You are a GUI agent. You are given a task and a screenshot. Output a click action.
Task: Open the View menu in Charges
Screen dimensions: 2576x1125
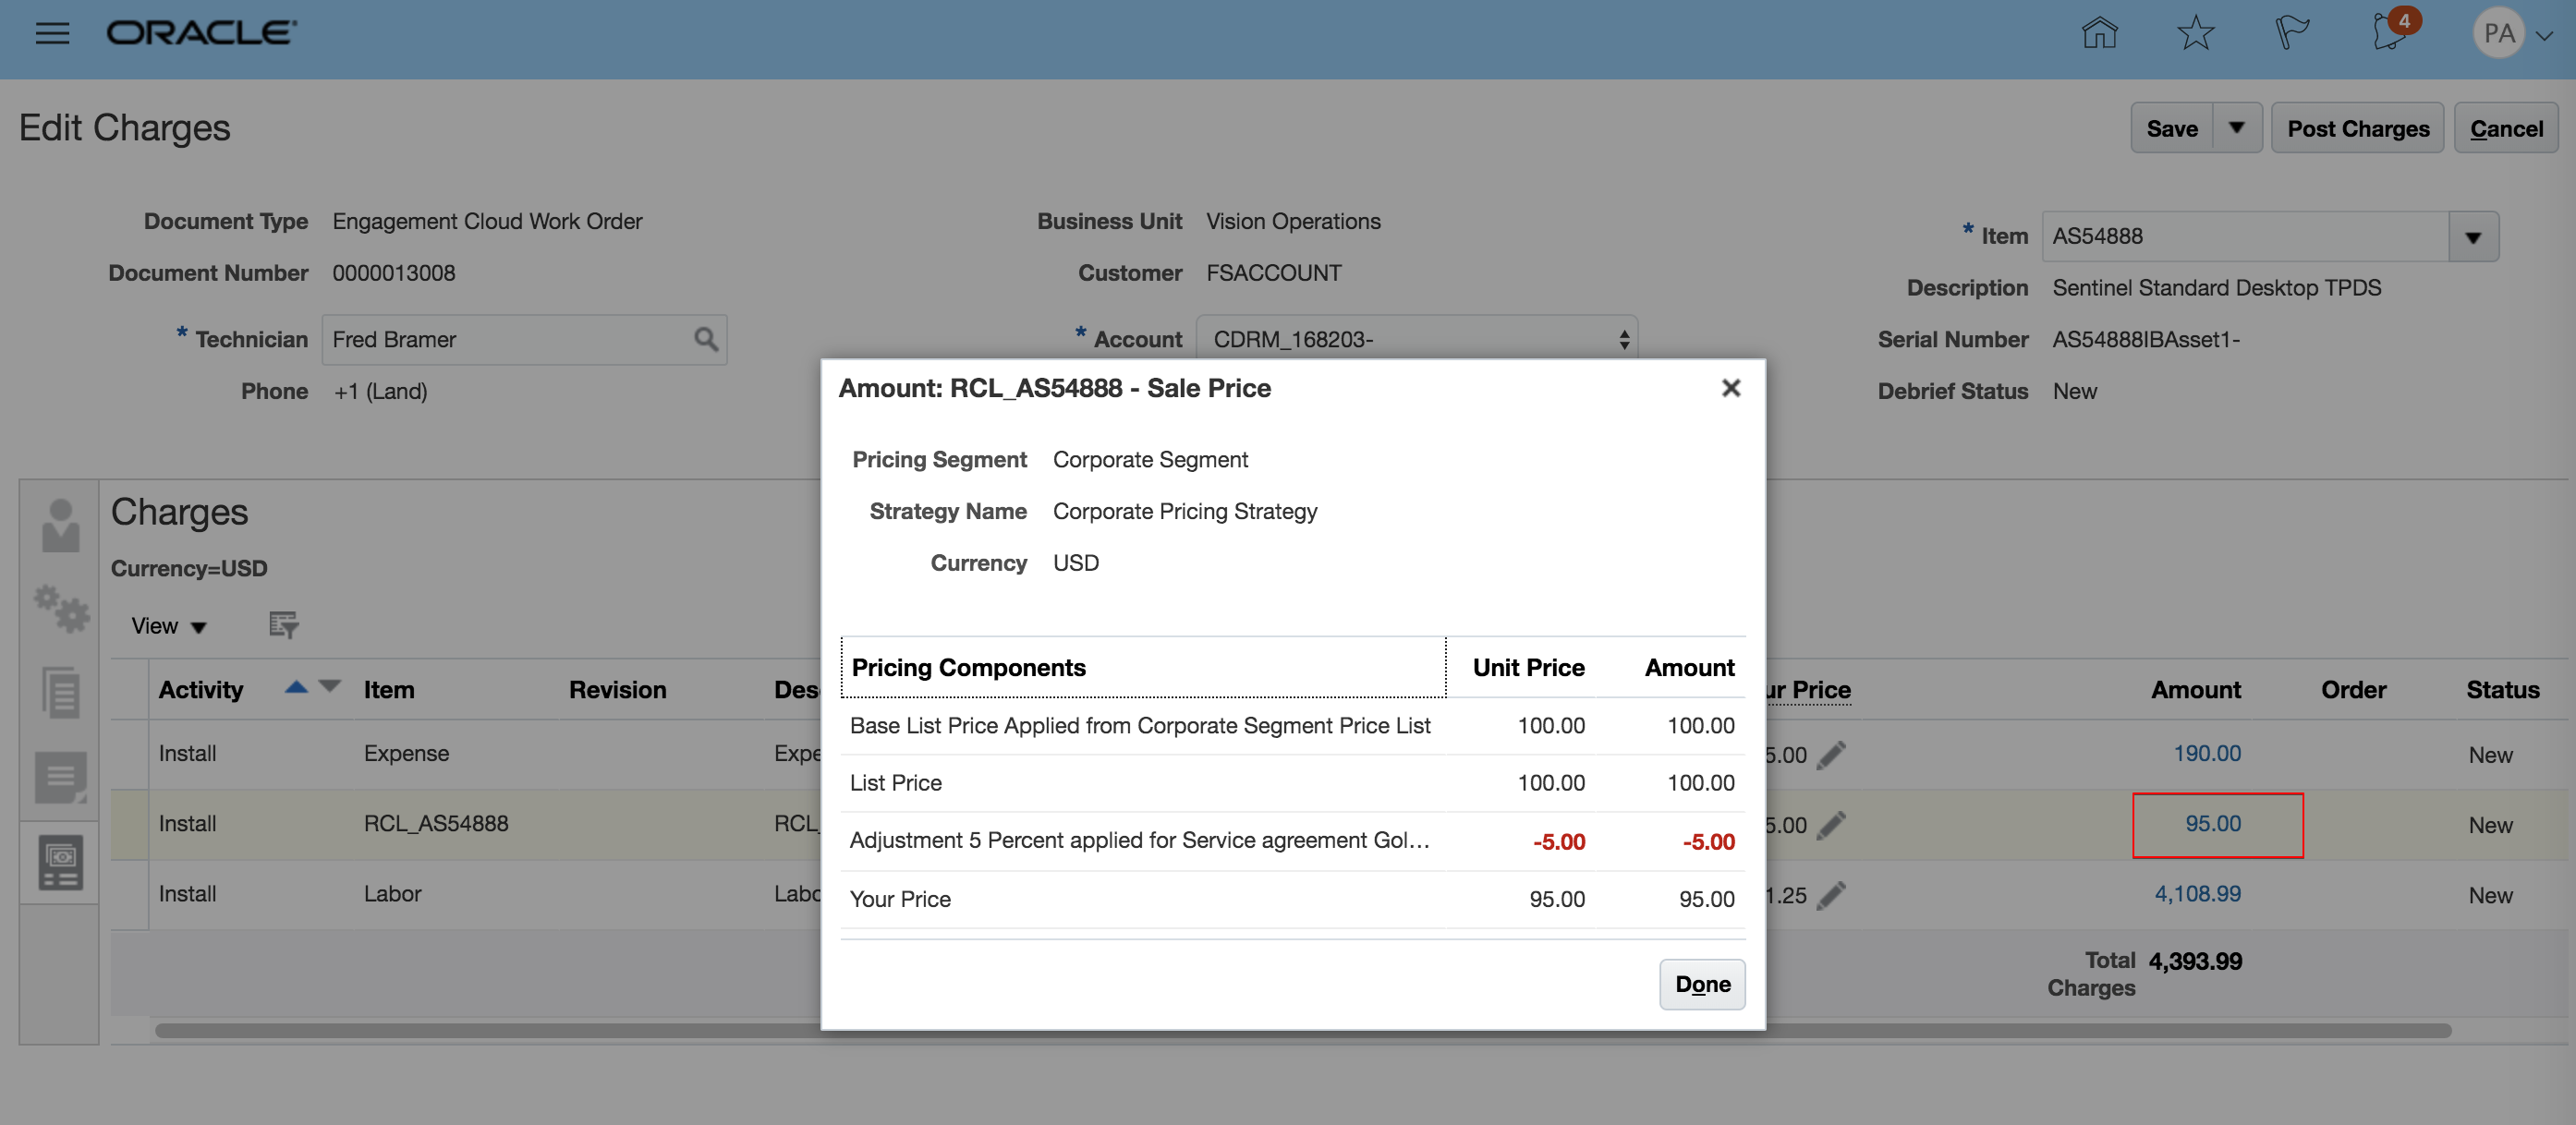pyautogui.click(x=168, y=626)
